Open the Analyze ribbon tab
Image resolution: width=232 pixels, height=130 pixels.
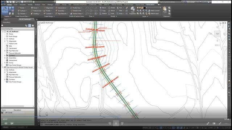point(37,5)
